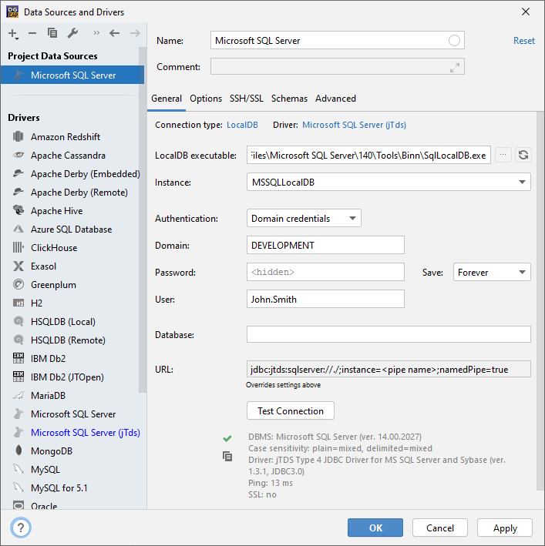Click the color circle in Name field

454,41
